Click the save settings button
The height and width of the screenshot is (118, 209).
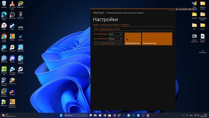click(108, 43)
